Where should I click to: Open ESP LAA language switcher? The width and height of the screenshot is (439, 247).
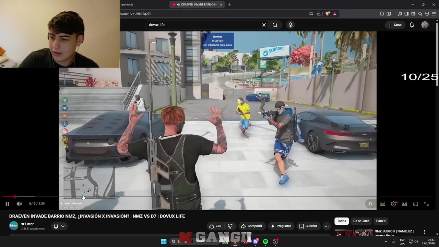(402, 242)
